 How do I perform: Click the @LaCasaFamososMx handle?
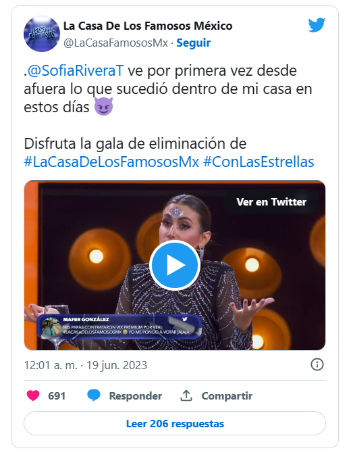(x=116, y=43)
